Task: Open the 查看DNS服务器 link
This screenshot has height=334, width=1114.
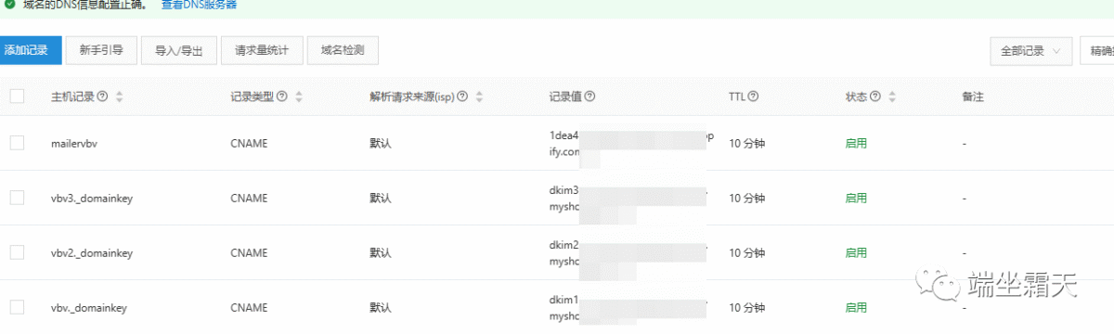Action: pos(199,5)
